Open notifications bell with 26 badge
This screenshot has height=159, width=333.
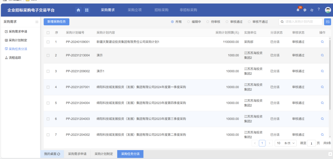pyautogui.click(x=298, y=10)
